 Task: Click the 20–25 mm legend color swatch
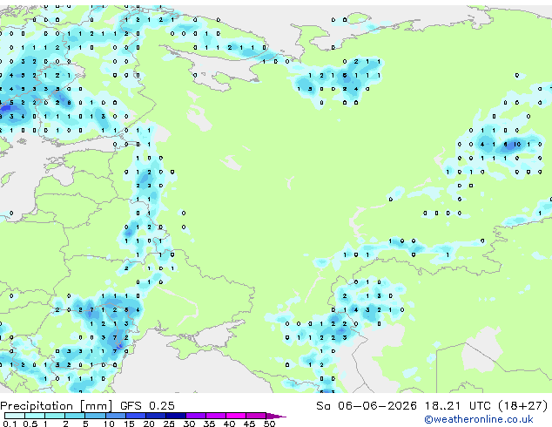pyautogui.click(x=155, y=416)
